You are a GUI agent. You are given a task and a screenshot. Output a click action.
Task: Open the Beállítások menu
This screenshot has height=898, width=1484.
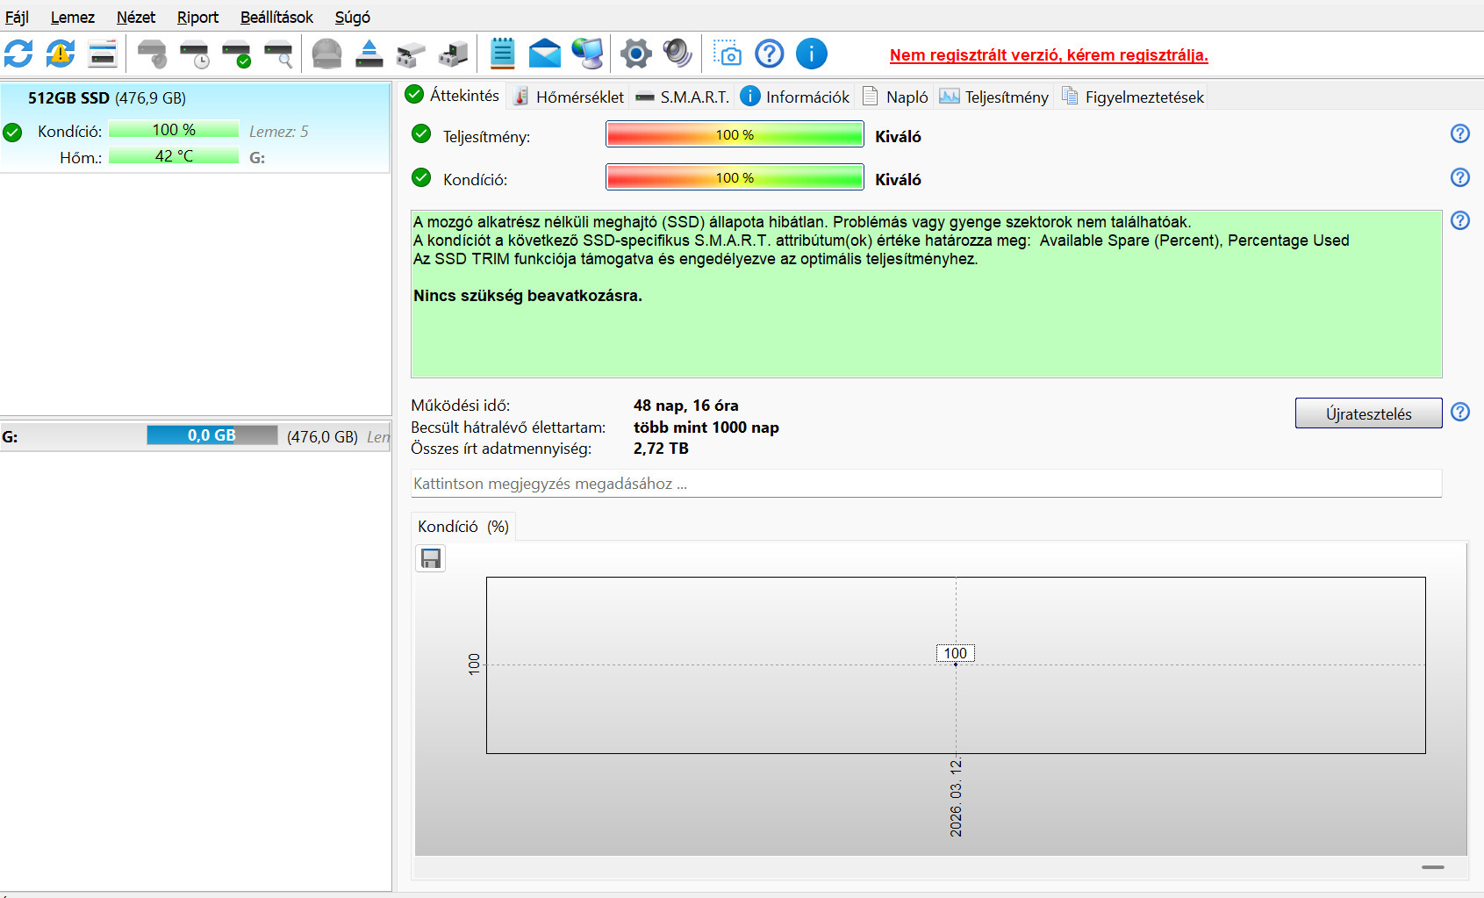click(x=276, y=17)
